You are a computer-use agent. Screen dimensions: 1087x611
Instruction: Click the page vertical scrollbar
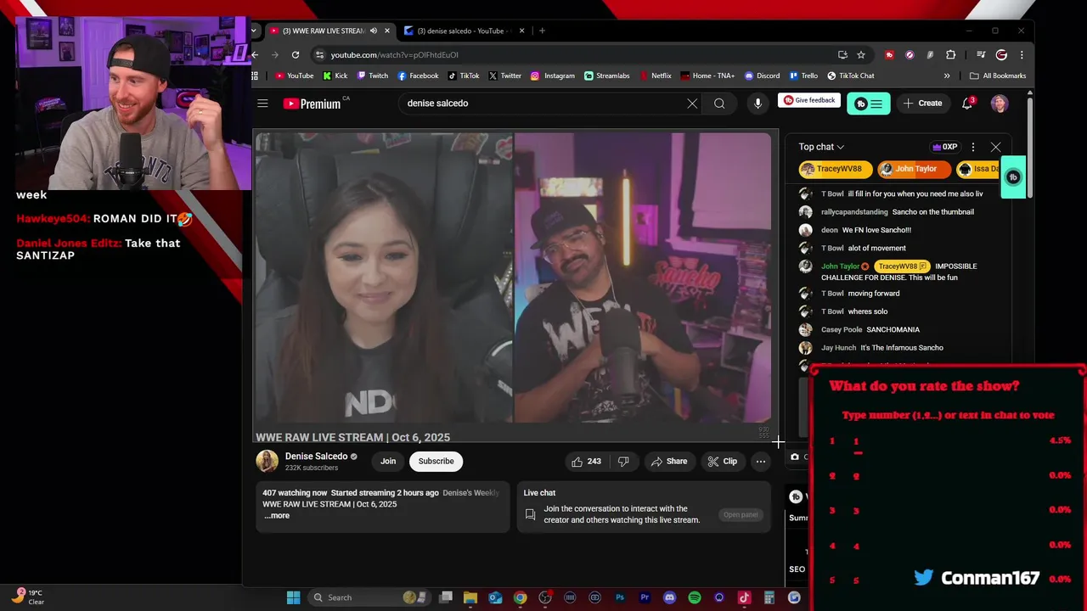[1030, 149]
